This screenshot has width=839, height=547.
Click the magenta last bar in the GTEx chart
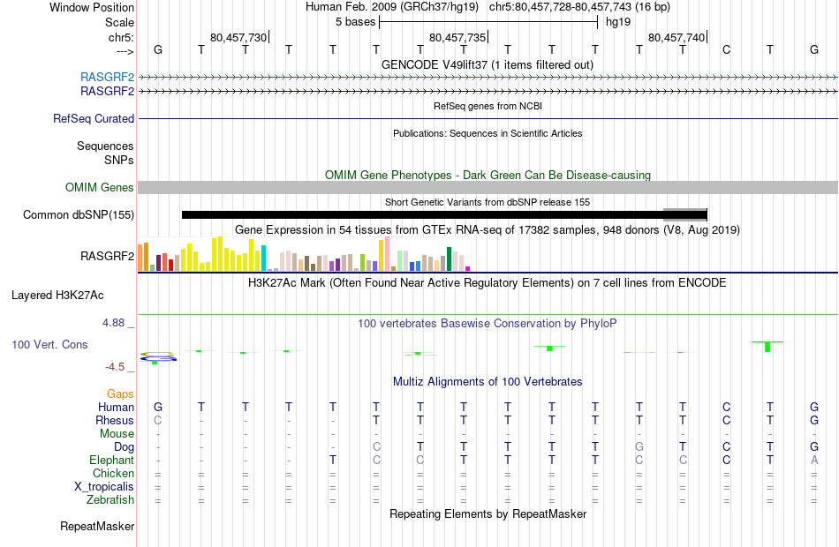pyautogui.click(x=468, y=269)
